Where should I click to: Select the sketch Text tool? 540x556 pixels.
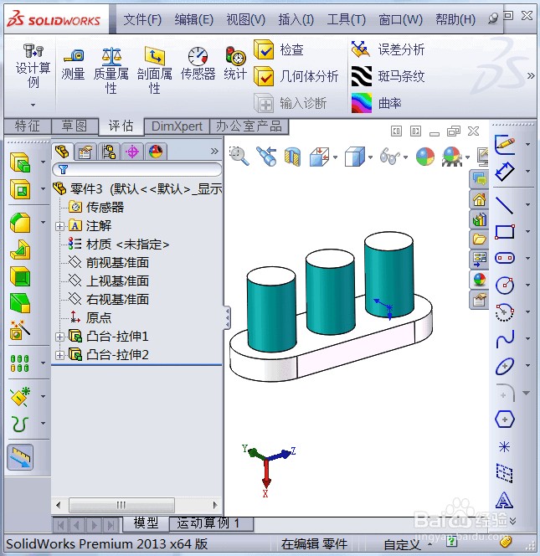pos(504,501)
